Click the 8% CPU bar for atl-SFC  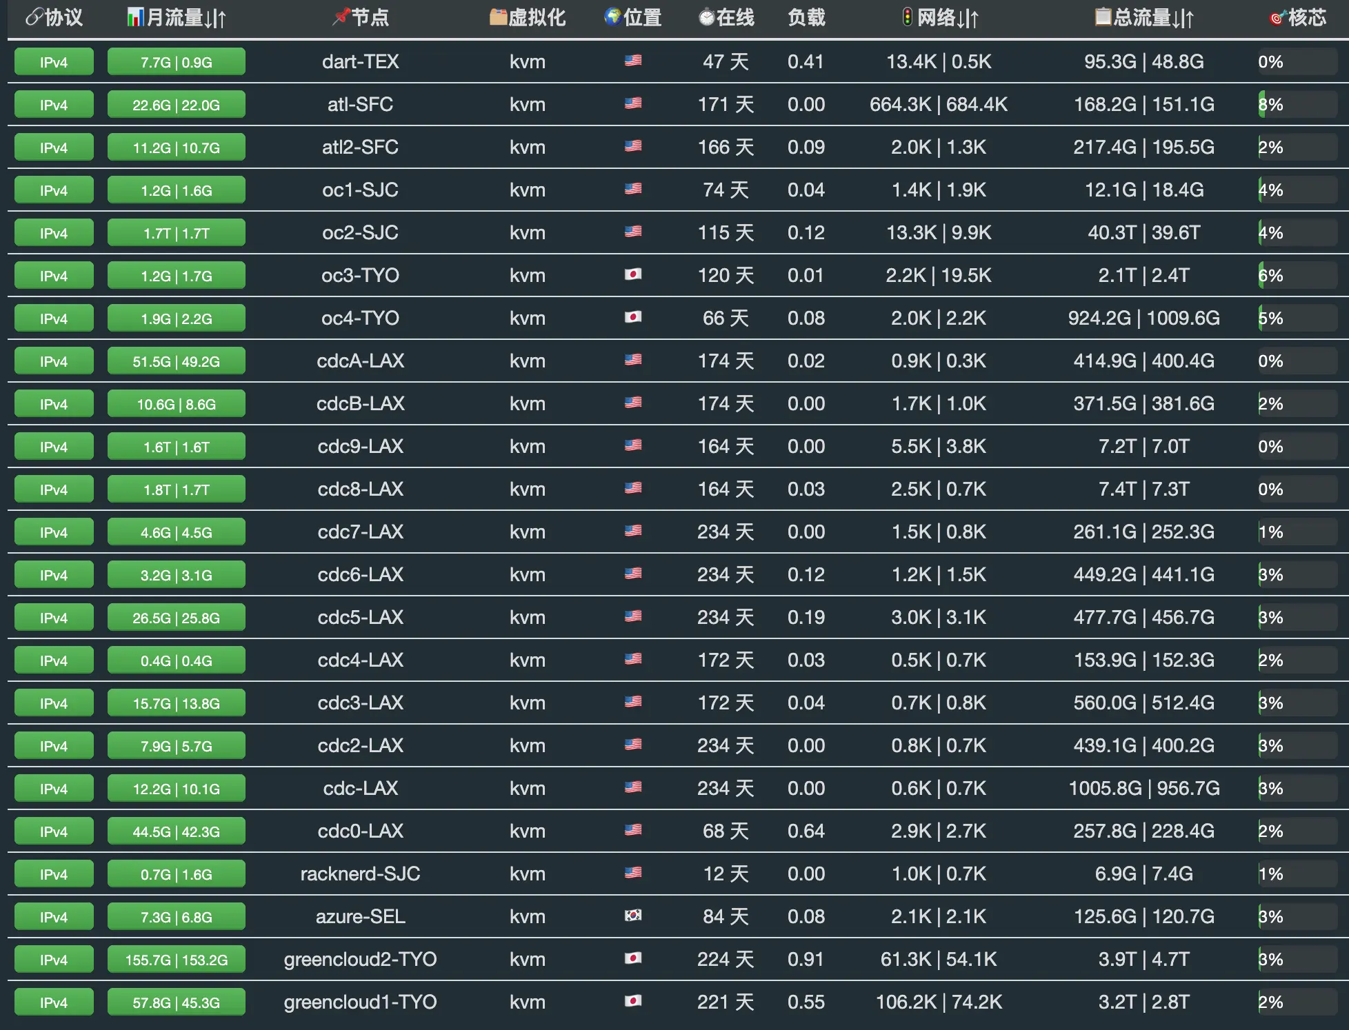[x=1297, y=105]
